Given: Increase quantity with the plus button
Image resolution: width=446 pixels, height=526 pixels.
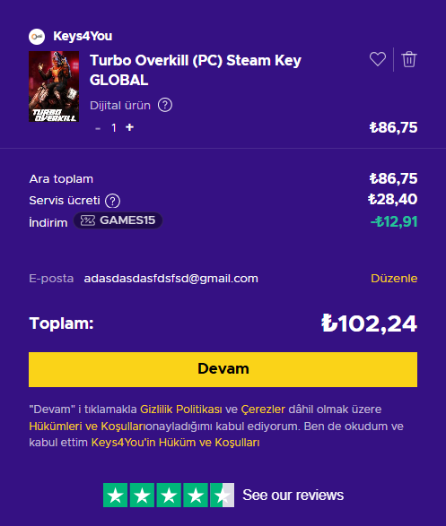Looking at the screenshot, I should [x=129, y=127].
